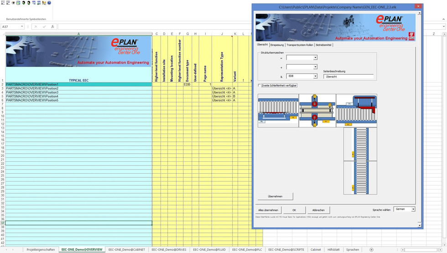Select cell PARTSMACRO\OVERVIEW\Position3
Screen dimensions: 447x253
point(78,92)
